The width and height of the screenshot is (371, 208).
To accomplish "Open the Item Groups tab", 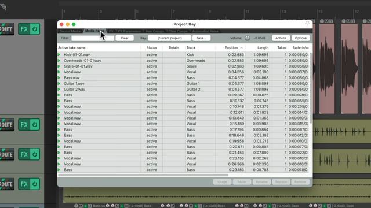I will tap(155, 31).
